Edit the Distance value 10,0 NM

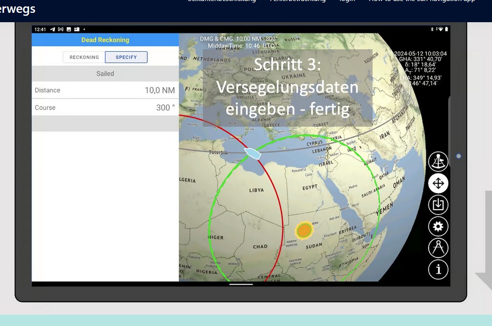(159, 90)
